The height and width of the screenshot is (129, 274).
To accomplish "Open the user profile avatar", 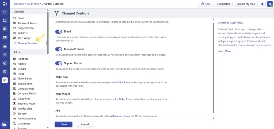I will pyautogui.click(x=270, y=4).
